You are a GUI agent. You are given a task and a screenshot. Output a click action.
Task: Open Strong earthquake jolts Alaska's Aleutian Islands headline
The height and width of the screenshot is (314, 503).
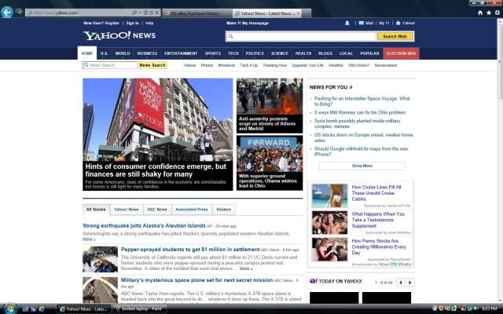tap(144, 225)
